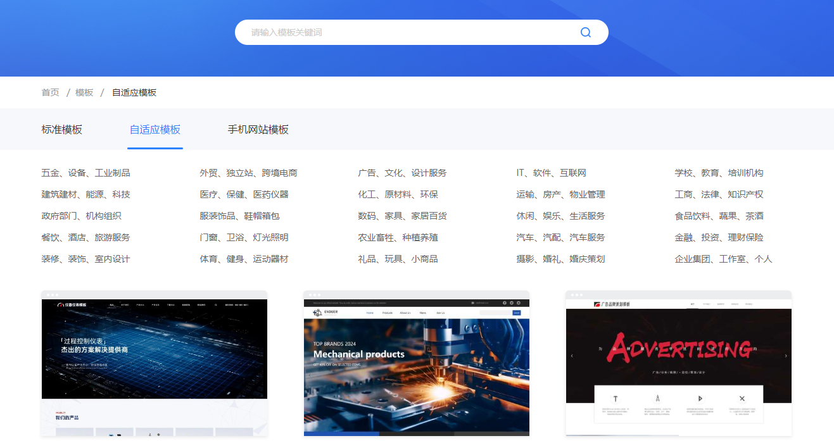Viewport: 834px width, 443px height.
Task: Click the left carousel arrow on the advertising template
Action: click(572, 356)
